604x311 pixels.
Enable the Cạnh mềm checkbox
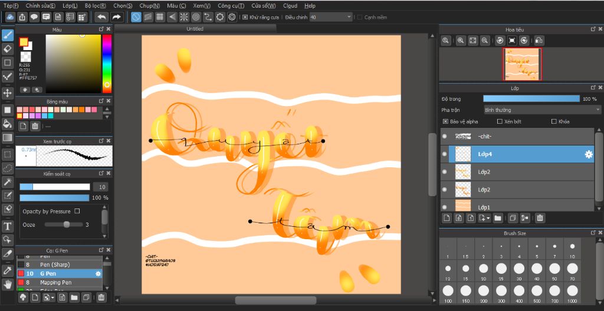(360, 17)
